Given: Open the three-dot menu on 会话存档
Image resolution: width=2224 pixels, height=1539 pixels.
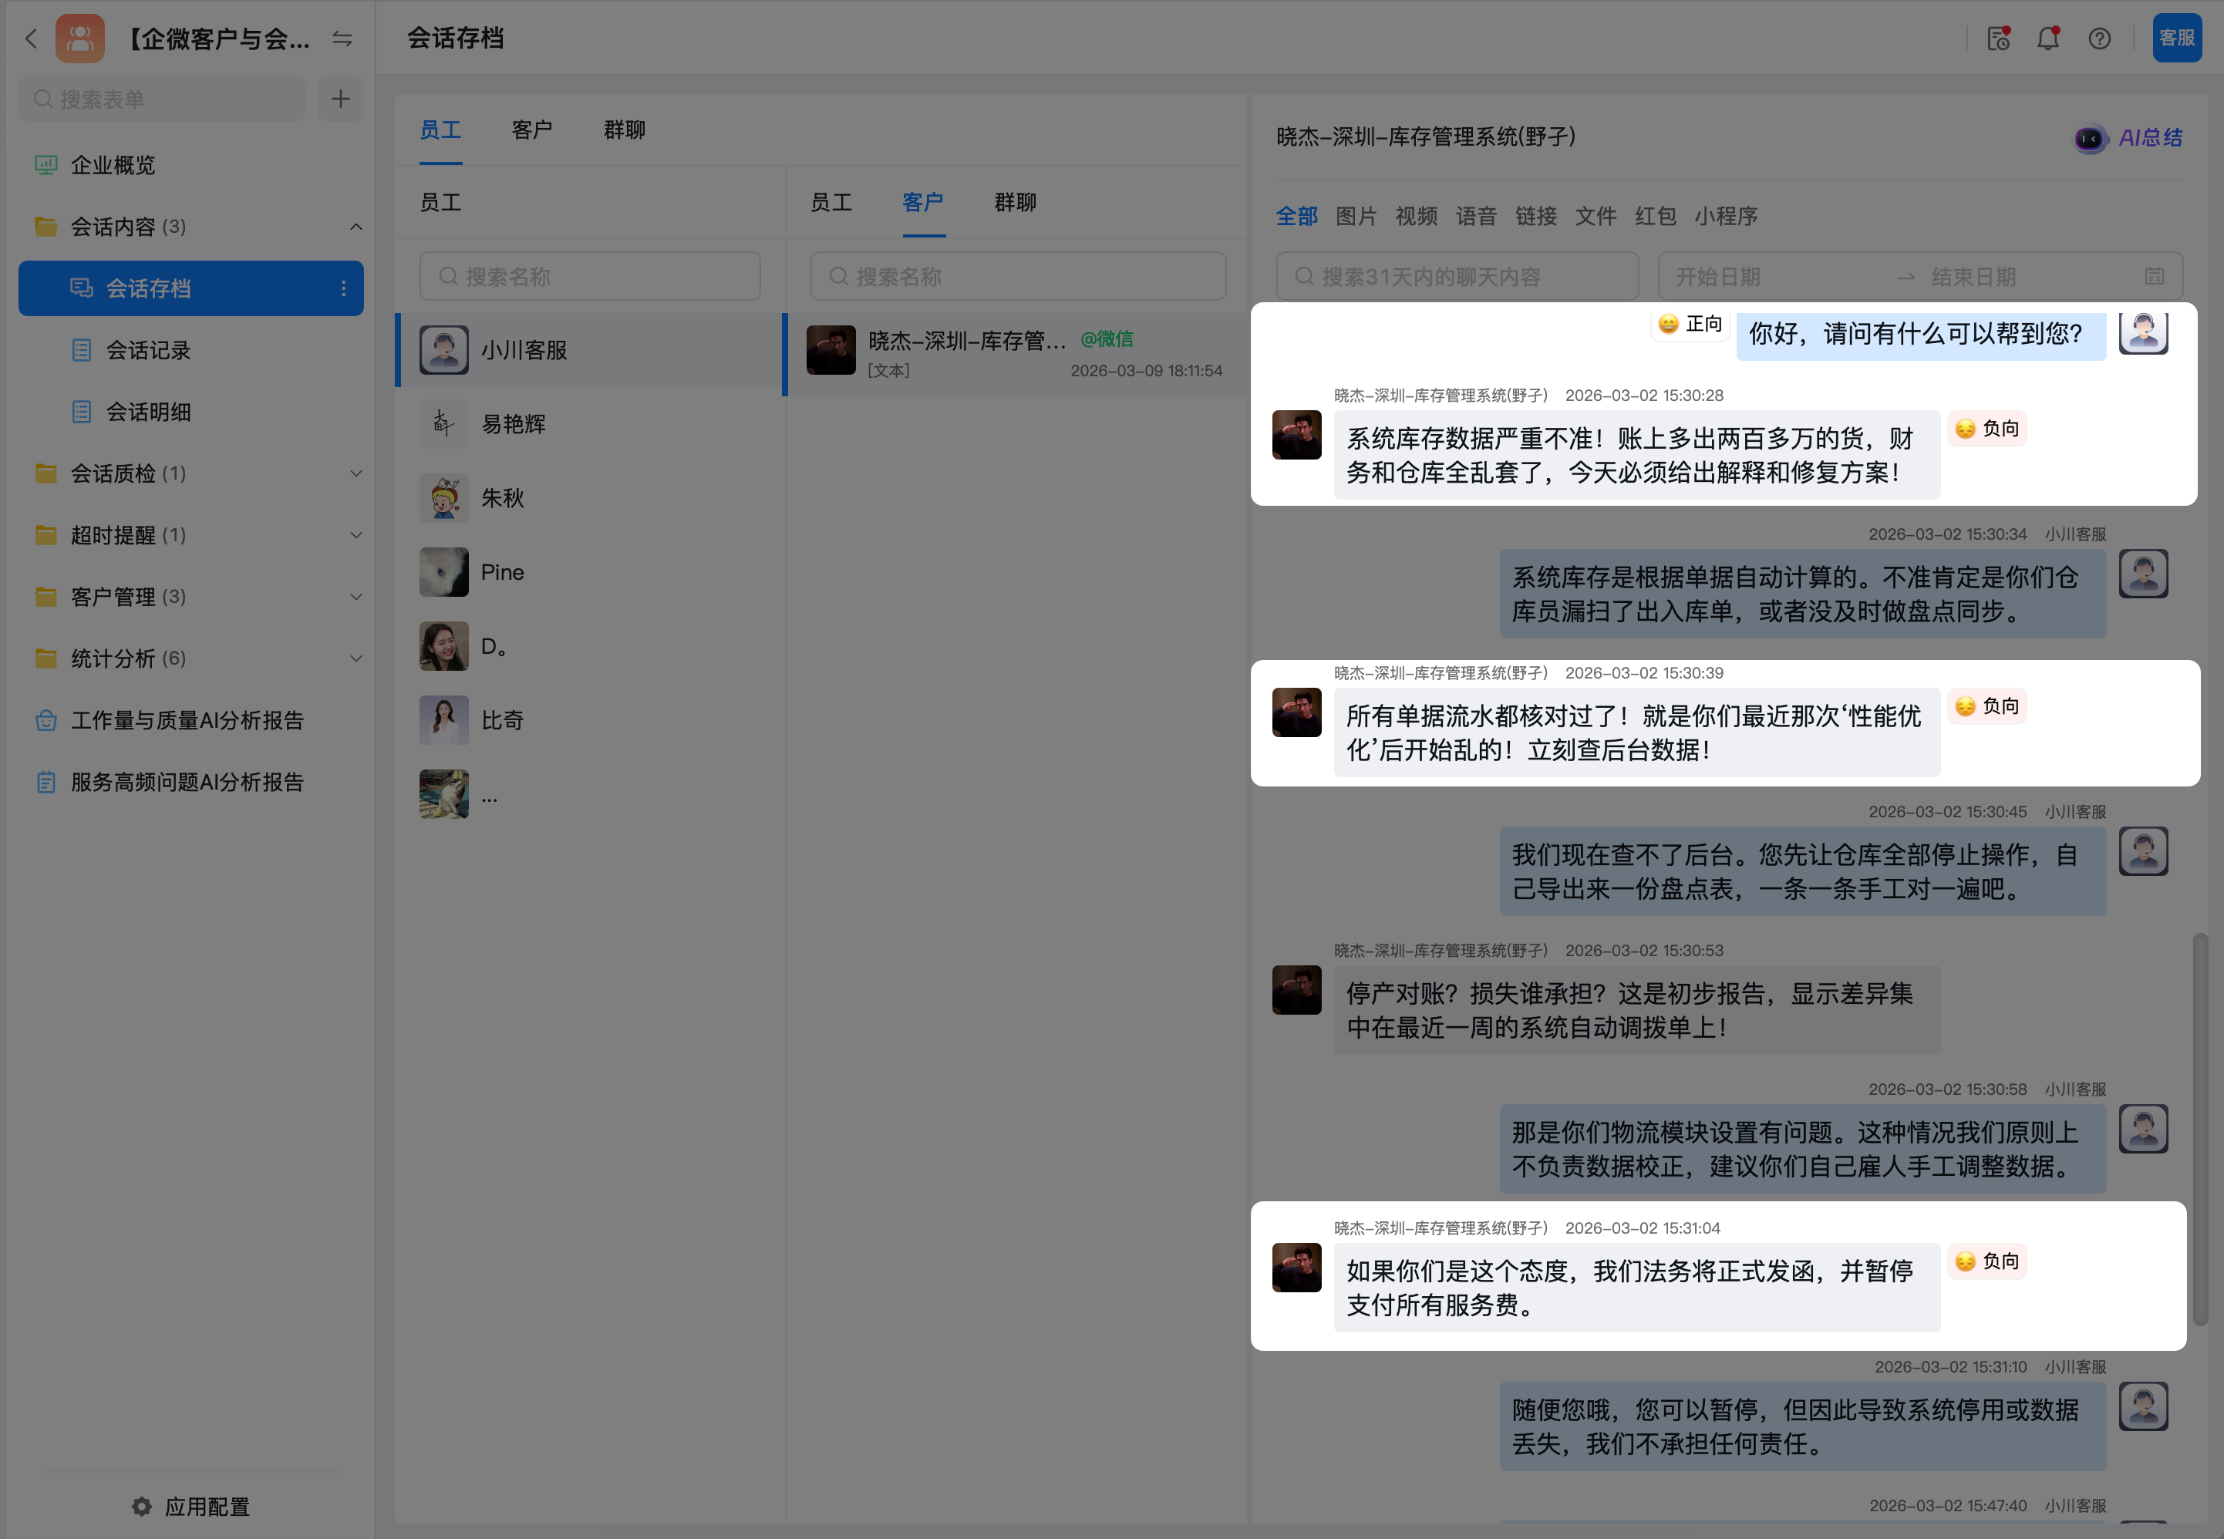Looking at the screenshot, I should [343, 288].
